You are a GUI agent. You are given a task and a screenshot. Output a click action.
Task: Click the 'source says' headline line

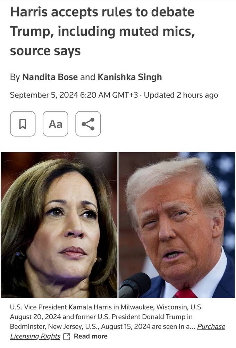[x=45, y=51]
